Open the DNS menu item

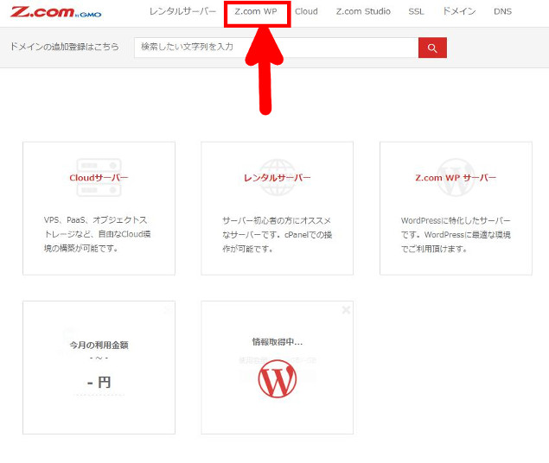pos(502,11)
